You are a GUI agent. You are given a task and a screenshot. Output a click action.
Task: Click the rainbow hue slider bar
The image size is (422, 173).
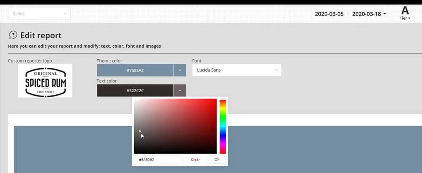click(223, 127)
